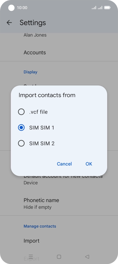
Task: Open Default account for new contacts setting
Action: coord(59,179)
